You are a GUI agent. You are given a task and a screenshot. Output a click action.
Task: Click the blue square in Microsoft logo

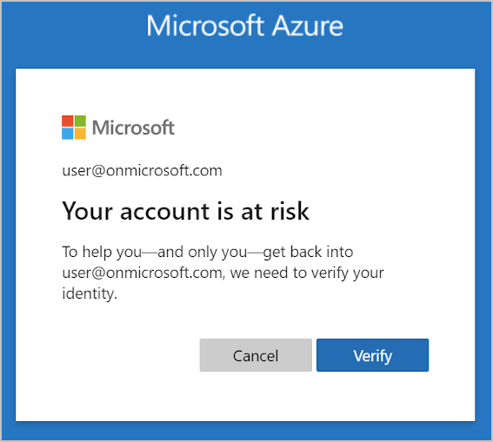click(x=67, y=134)
